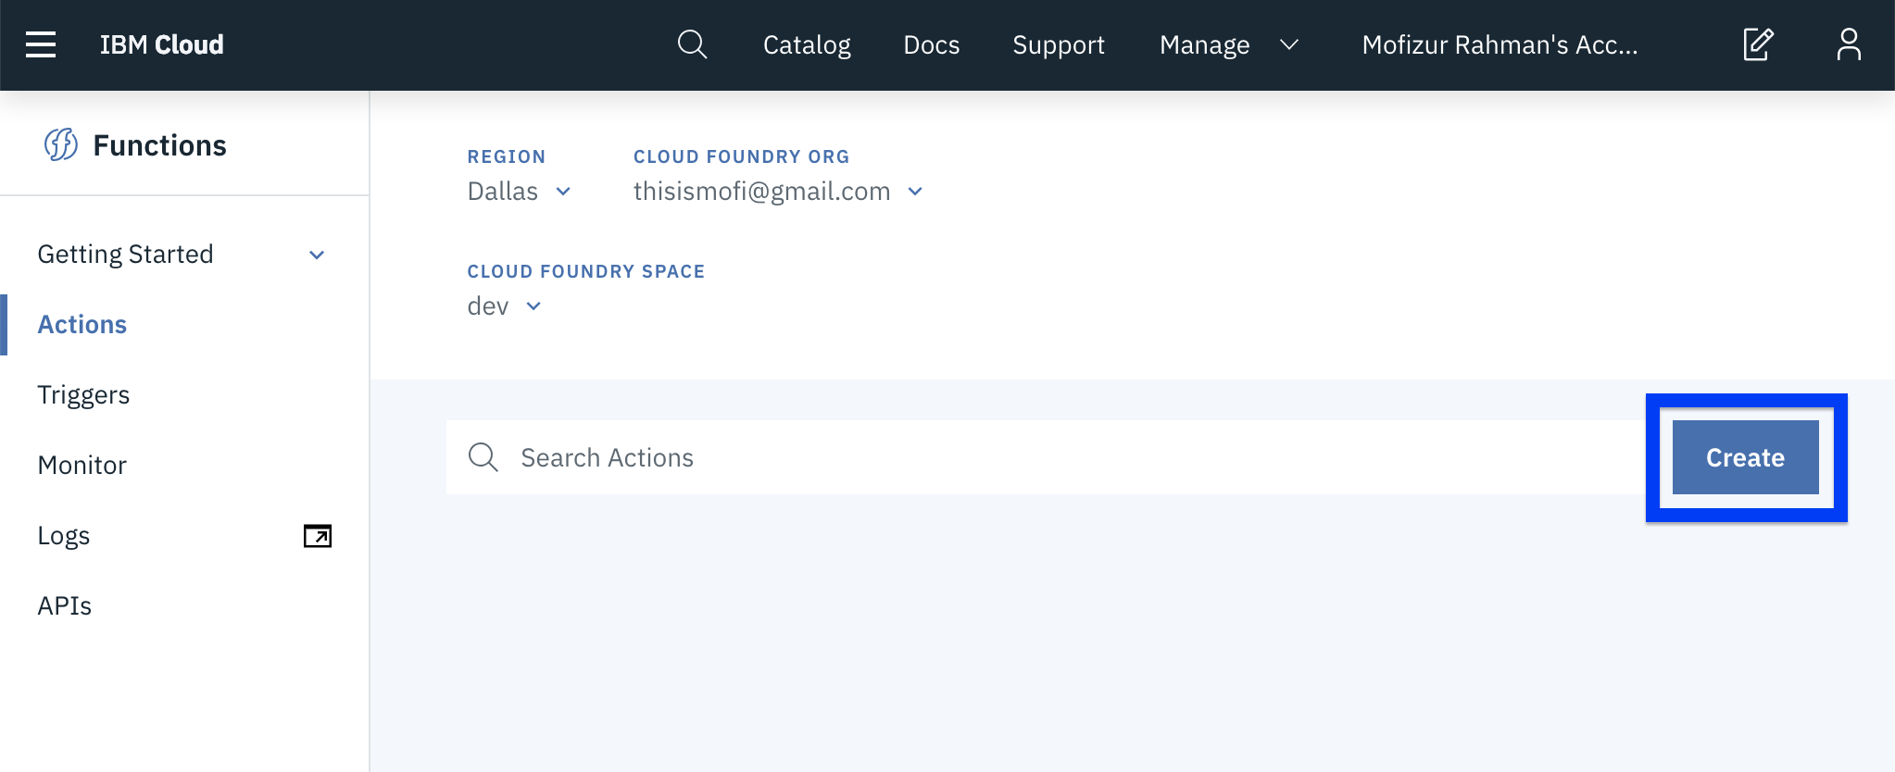Open the Cloud Foundry Org dropdown

(779, 192)
